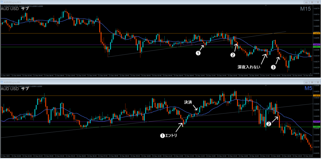Click the chart icon in the AUDUSD M5 title bar
Screen dimensions: 321x159
[x=2, y=82]
